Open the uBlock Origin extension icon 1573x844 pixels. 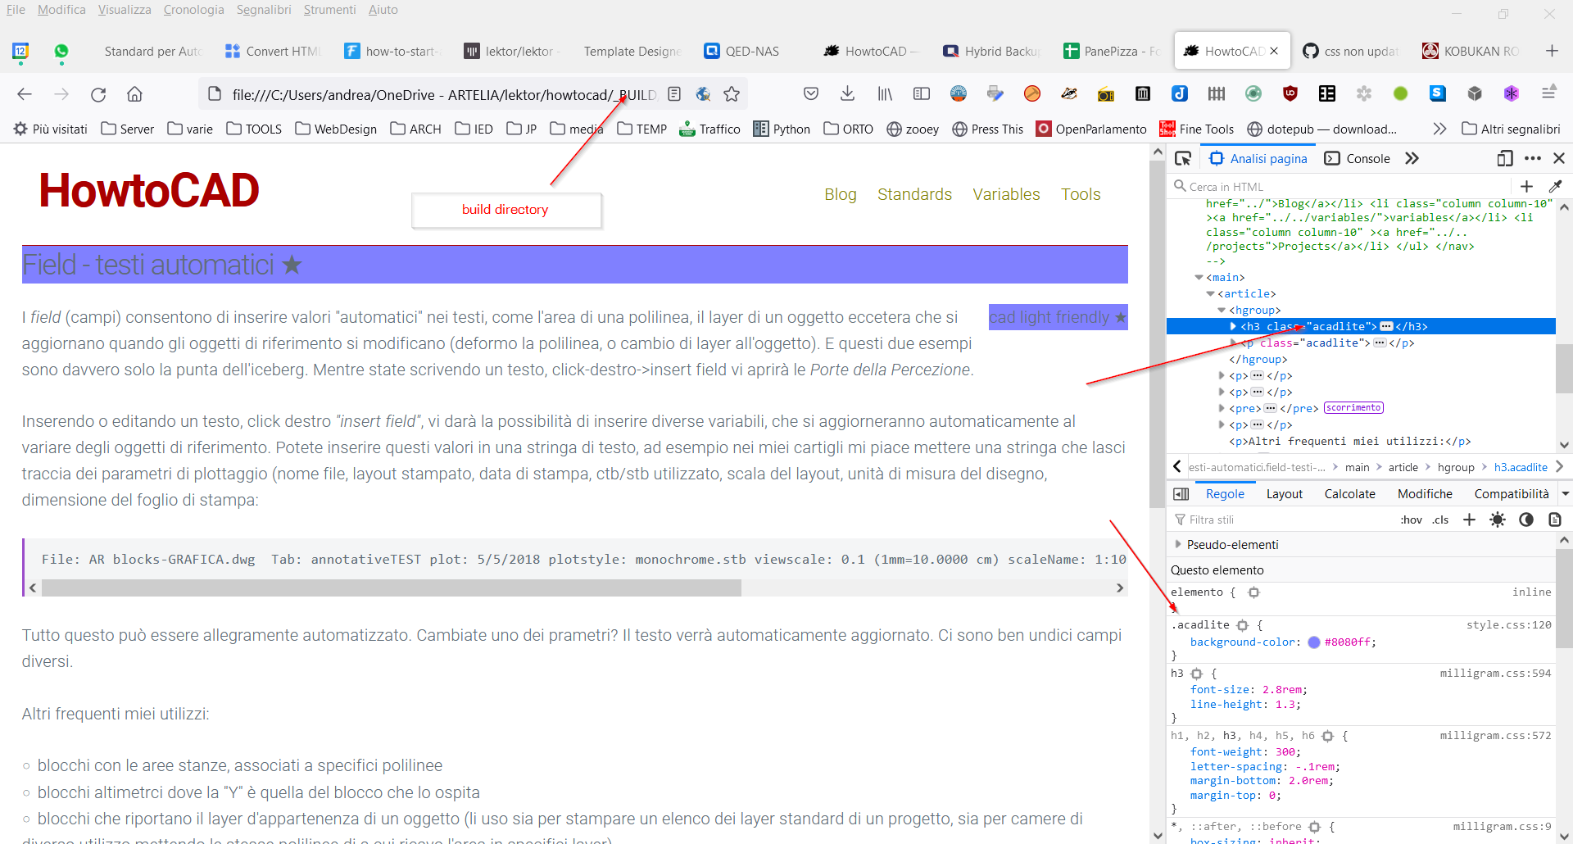1290,93
